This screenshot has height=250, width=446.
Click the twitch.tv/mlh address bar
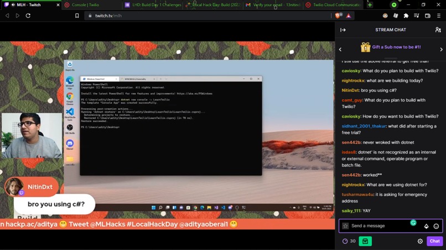(208, 15)
